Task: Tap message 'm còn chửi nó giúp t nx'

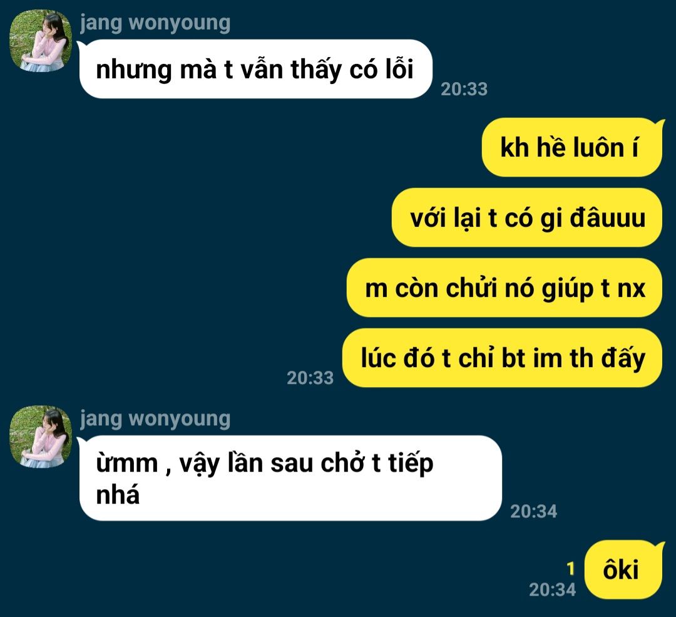Action: click(504, 288)
